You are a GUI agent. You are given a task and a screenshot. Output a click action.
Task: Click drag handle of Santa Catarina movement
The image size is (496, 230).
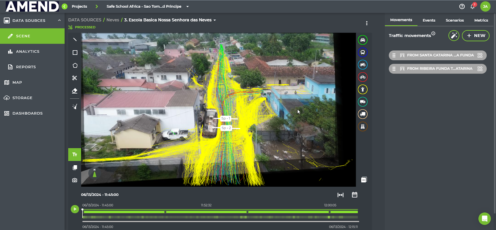394,55
